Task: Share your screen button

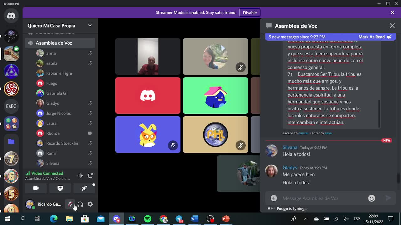Action: [60, 188]
